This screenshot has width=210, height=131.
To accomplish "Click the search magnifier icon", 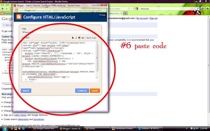I will tap(198, 9).
